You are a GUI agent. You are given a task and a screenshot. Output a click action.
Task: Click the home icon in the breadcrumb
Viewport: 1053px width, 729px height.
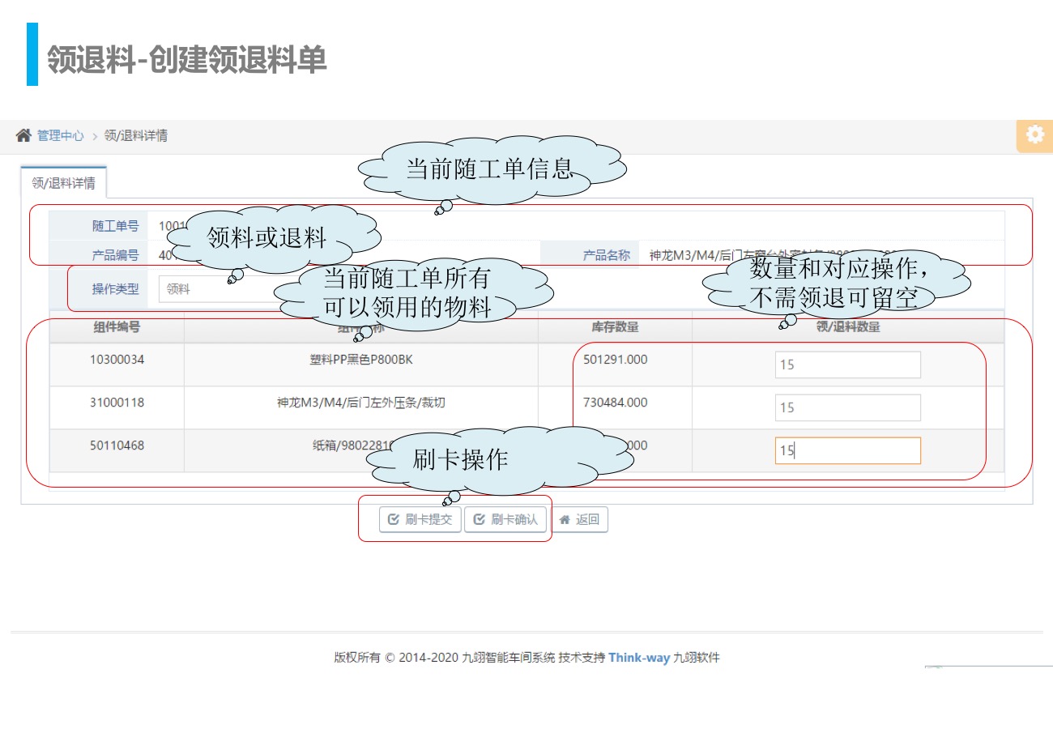click(x=23, y=135)
